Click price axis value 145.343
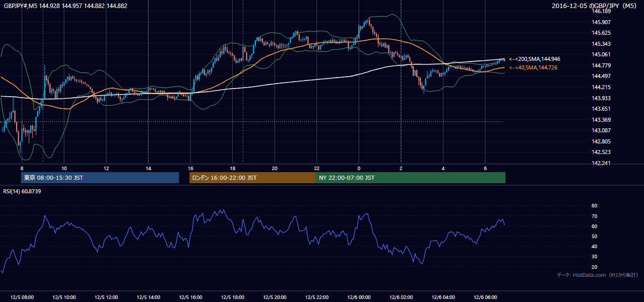 click(601, 44)
